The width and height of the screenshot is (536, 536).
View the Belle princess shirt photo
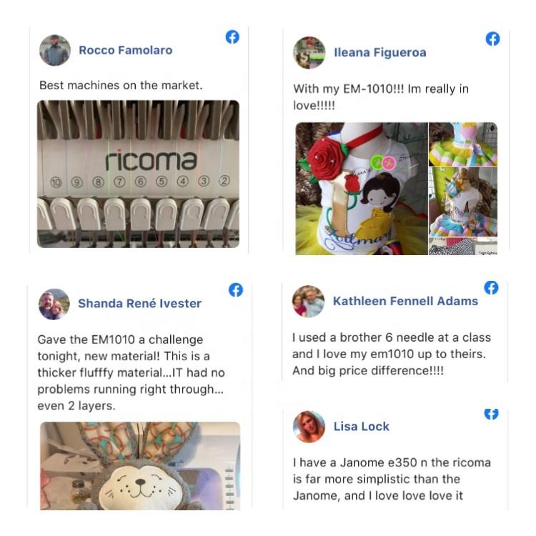362,189
